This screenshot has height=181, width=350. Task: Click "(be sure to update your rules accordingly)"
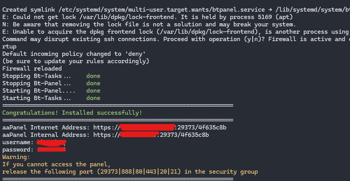[76, 61]
